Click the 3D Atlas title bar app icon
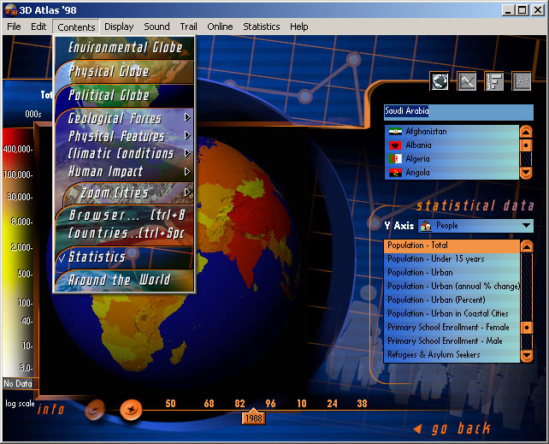Screen dimensions: 549x444 (10, 10)
